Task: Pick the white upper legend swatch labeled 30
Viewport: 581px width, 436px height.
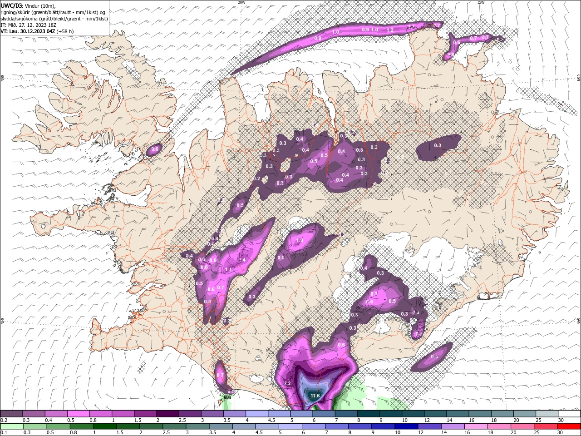Action: point(569,414)
